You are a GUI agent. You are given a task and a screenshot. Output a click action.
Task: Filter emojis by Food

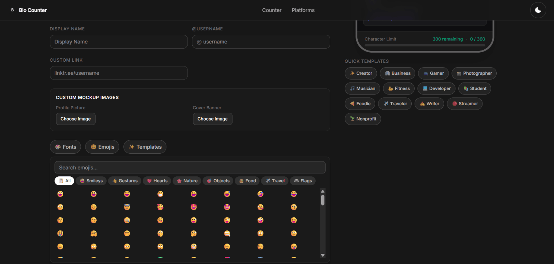coord(247,181)
